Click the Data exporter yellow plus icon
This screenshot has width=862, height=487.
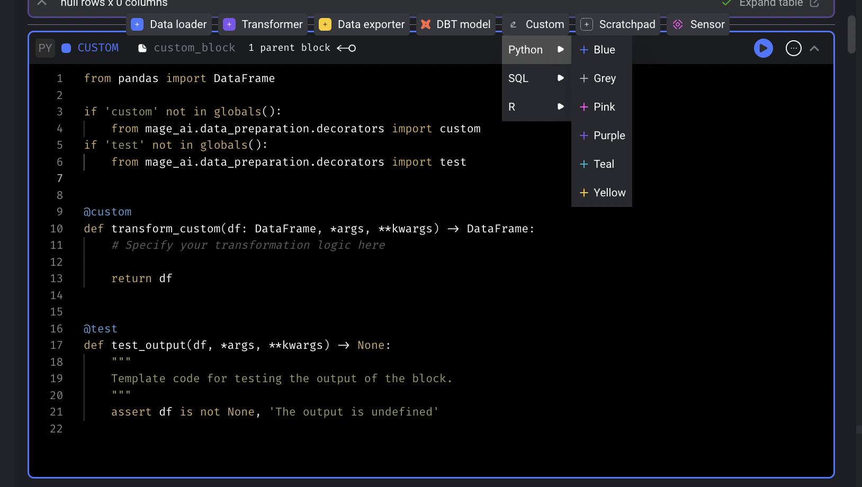pos(325,24)
